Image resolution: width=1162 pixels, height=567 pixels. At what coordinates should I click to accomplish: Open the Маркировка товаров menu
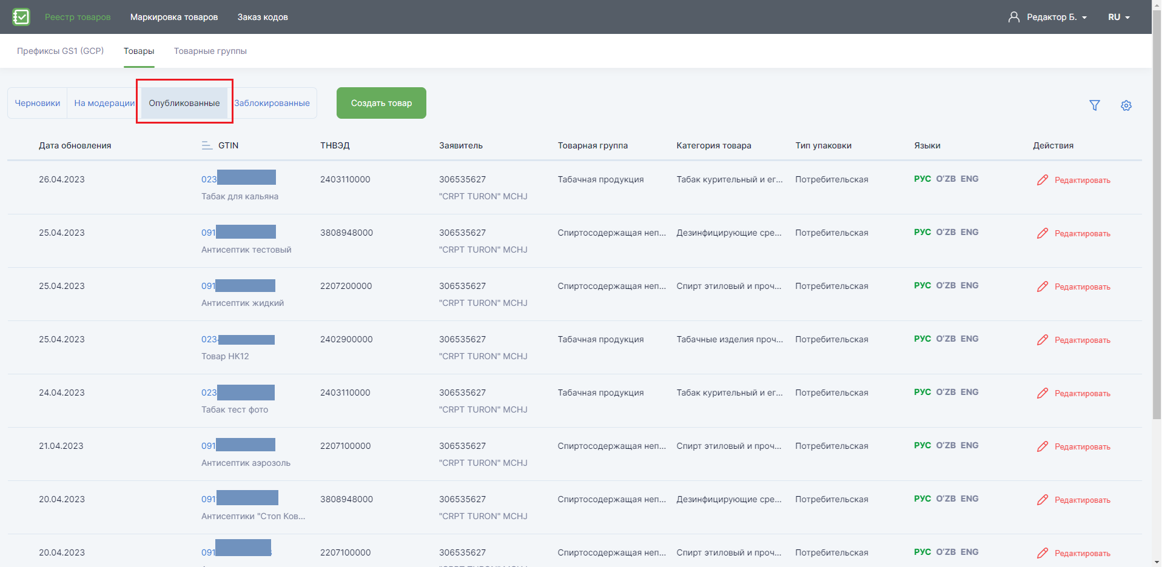(x=174, y=17)
